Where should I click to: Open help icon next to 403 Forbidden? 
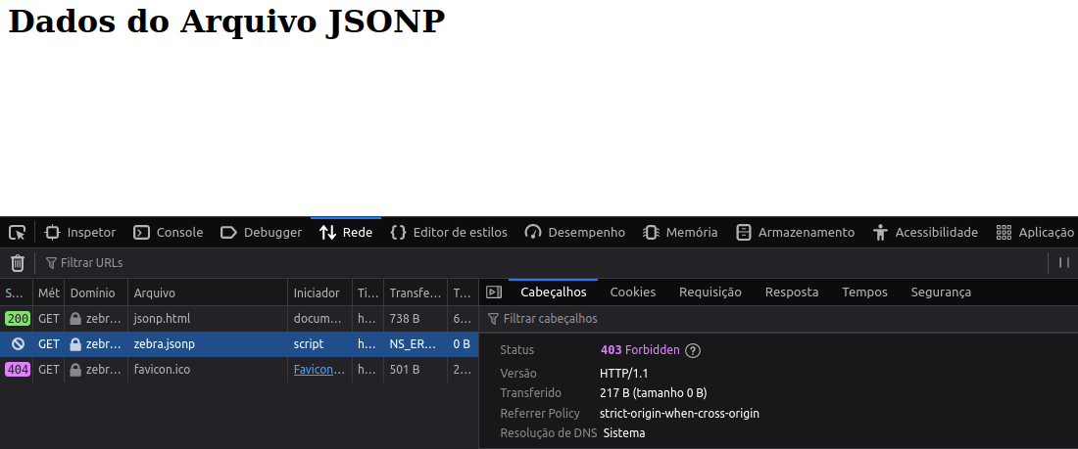click(693, 350)
